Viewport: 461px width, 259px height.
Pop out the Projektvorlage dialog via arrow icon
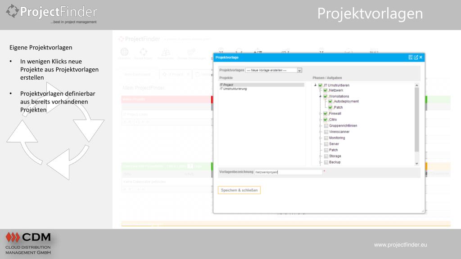(416, 57)
